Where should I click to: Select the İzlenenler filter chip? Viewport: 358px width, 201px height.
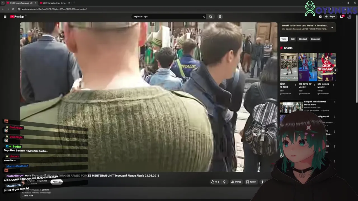pyautogui.click(x=315, y=39)
